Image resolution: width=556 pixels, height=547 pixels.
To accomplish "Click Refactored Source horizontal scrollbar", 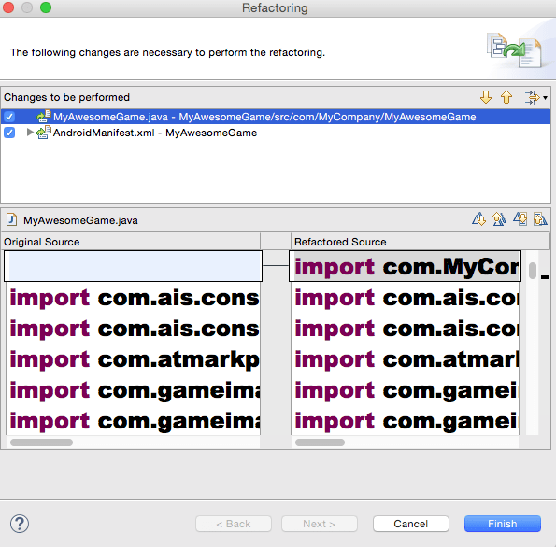I will (320, 442).
